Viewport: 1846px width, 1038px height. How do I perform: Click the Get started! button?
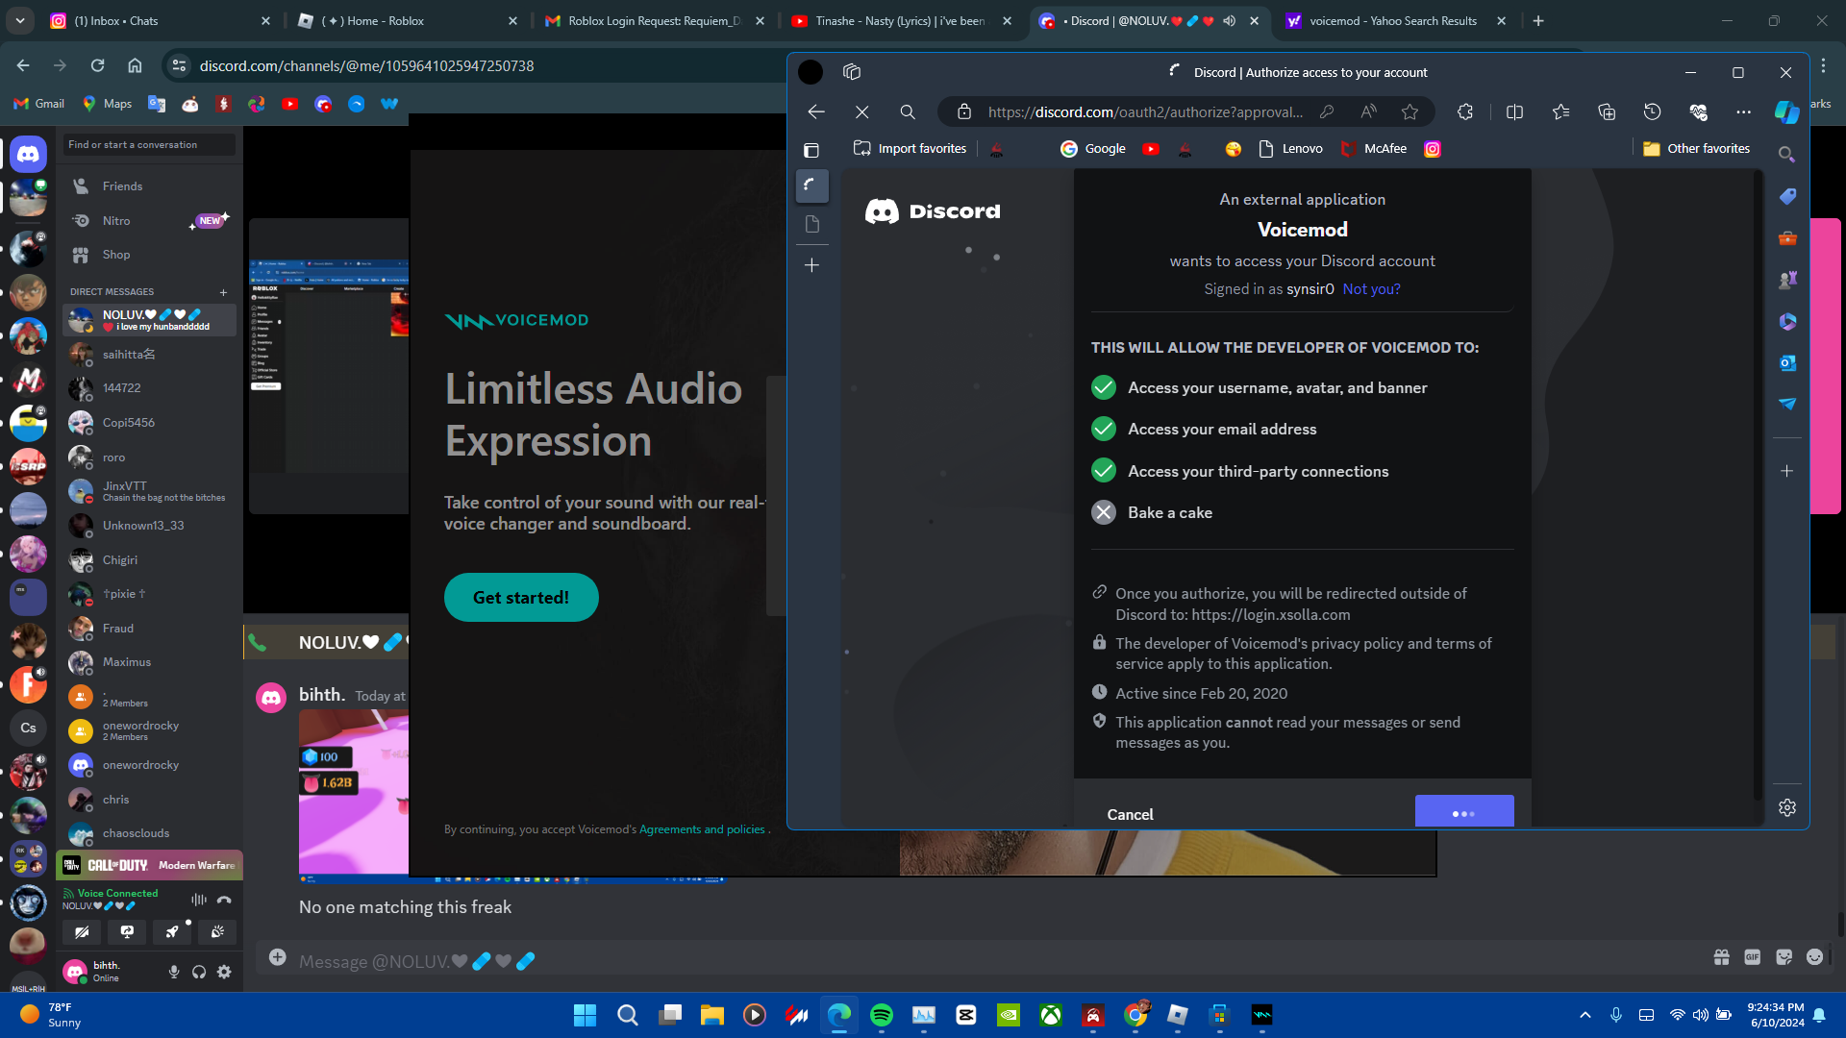[x=521, y=598]
